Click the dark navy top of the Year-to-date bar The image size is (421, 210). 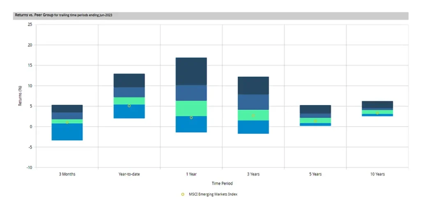(x=129, y=80)
